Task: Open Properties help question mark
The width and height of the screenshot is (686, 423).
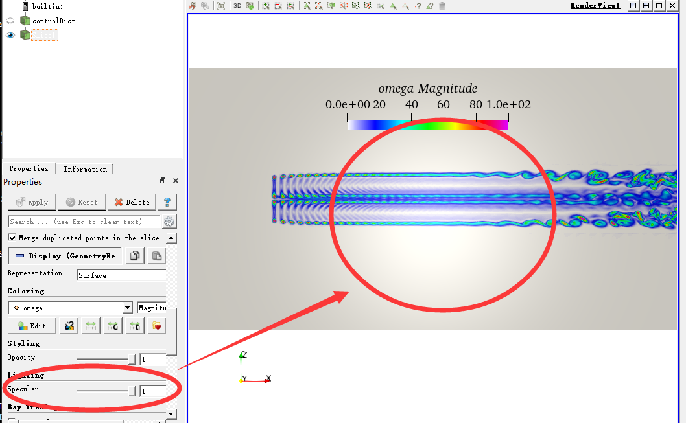Action: click(x=167, y=202)
